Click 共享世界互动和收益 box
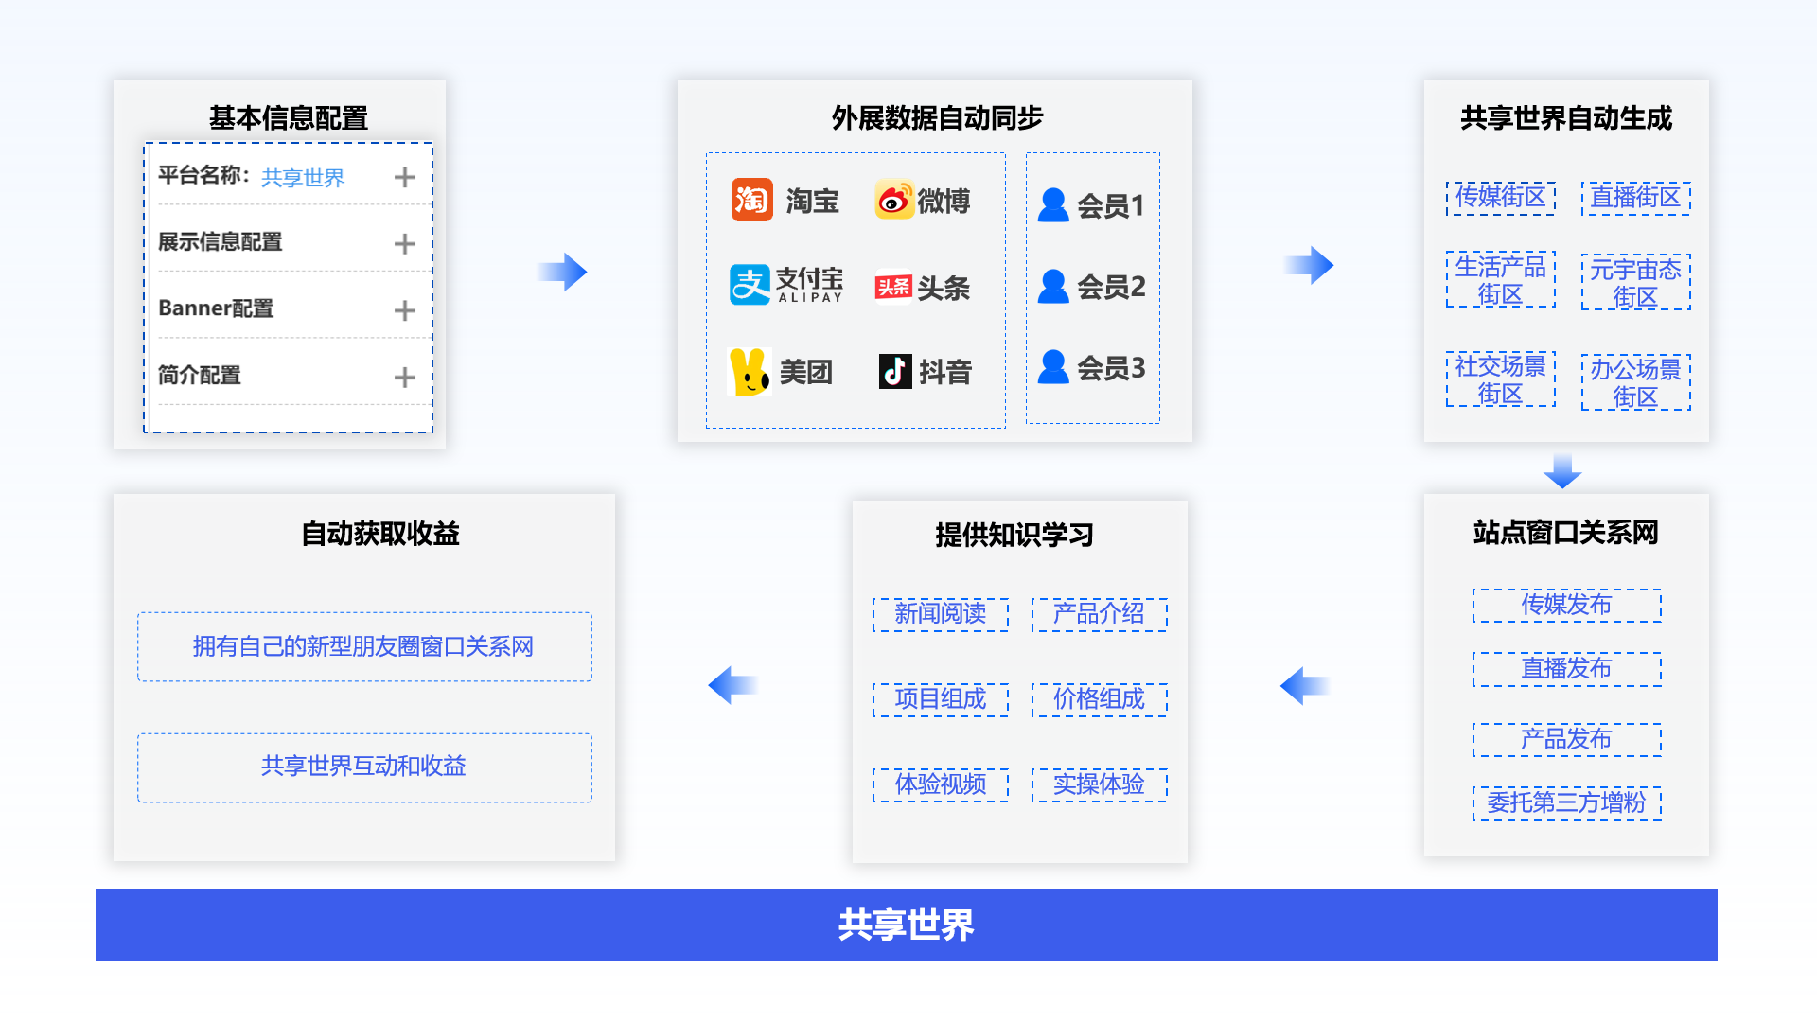This screenshot has width=1817, height=1022. [364, 766]
